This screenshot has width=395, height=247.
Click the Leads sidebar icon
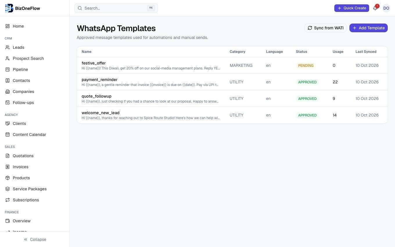click(x=8, y=47)
